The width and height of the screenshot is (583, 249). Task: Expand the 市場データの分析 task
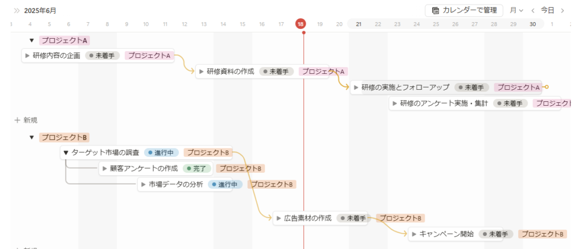(x=143, y=184)
